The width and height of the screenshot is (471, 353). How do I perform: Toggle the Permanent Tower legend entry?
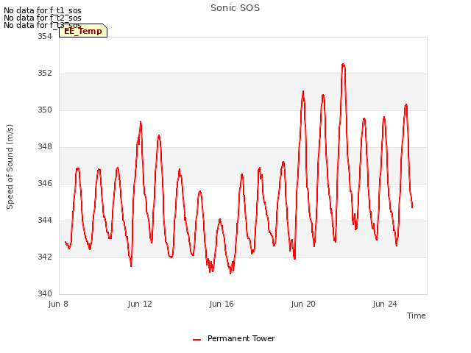coord(234,338)
